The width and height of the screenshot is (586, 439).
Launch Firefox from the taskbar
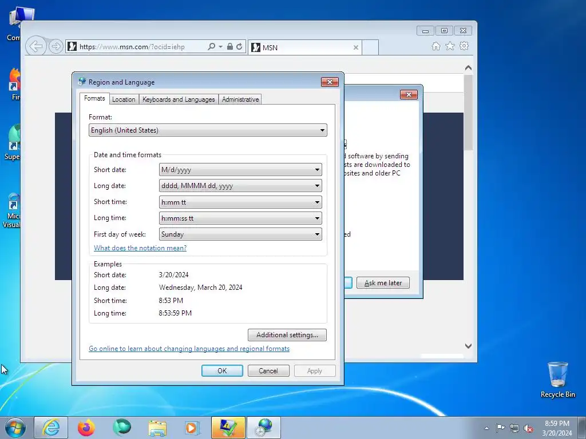(86, 428)
